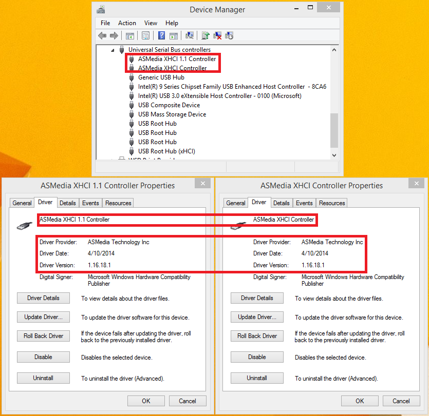Collapse Universal Serial Bus controllers node
The height and width of the screenshot is (416, 429).
pos(113,50)
